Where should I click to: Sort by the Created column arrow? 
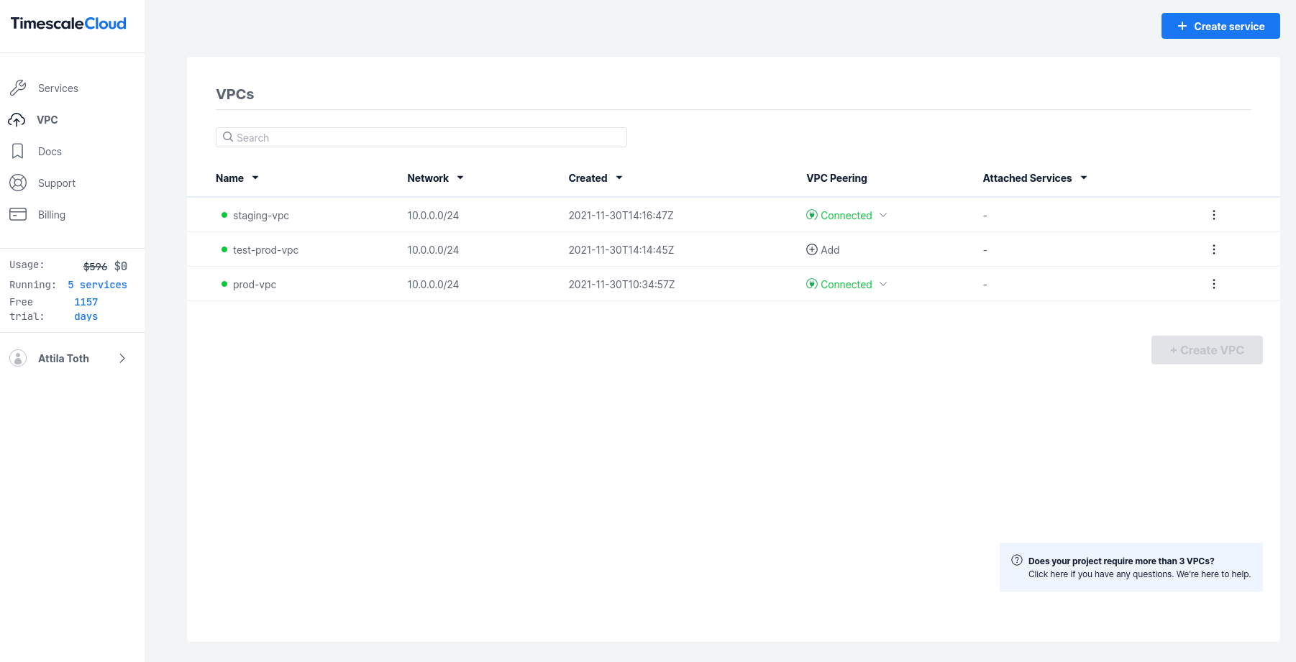tap(619, 178)
